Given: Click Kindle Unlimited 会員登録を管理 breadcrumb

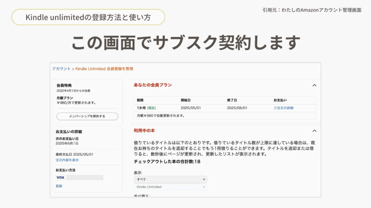Looking at the screenshot, I should [104, 69].
